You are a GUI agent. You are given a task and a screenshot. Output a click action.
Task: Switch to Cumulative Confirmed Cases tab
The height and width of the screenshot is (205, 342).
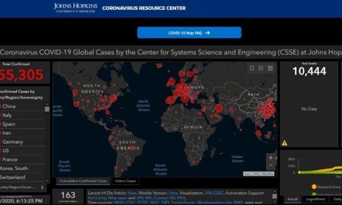[83, 181]
